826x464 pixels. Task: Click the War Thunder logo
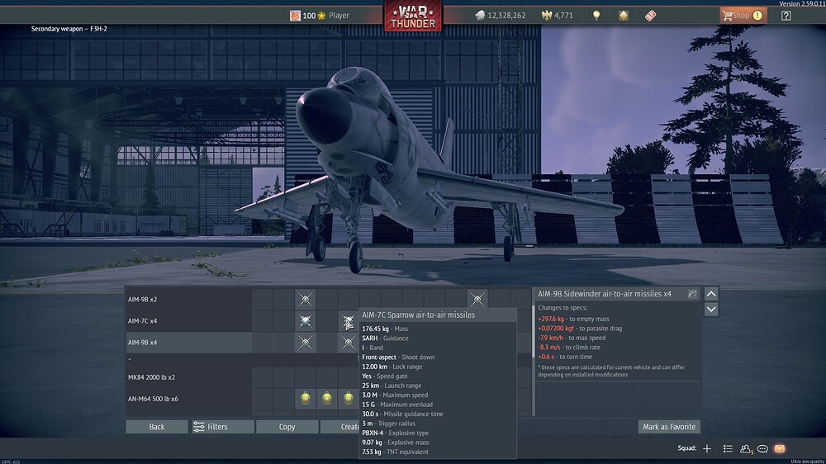(x=413, y=17)
